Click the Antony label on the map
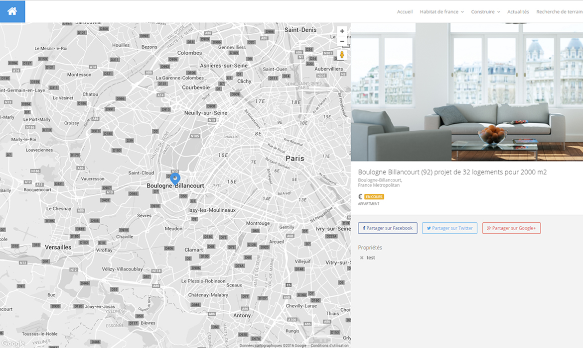The width and height of the screenshot is (583, 348). click(x=242, y=315)
